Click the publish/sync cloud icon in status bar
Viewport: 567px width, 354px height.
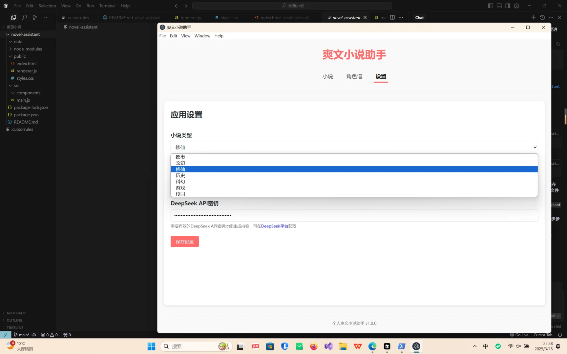point(34,335)
